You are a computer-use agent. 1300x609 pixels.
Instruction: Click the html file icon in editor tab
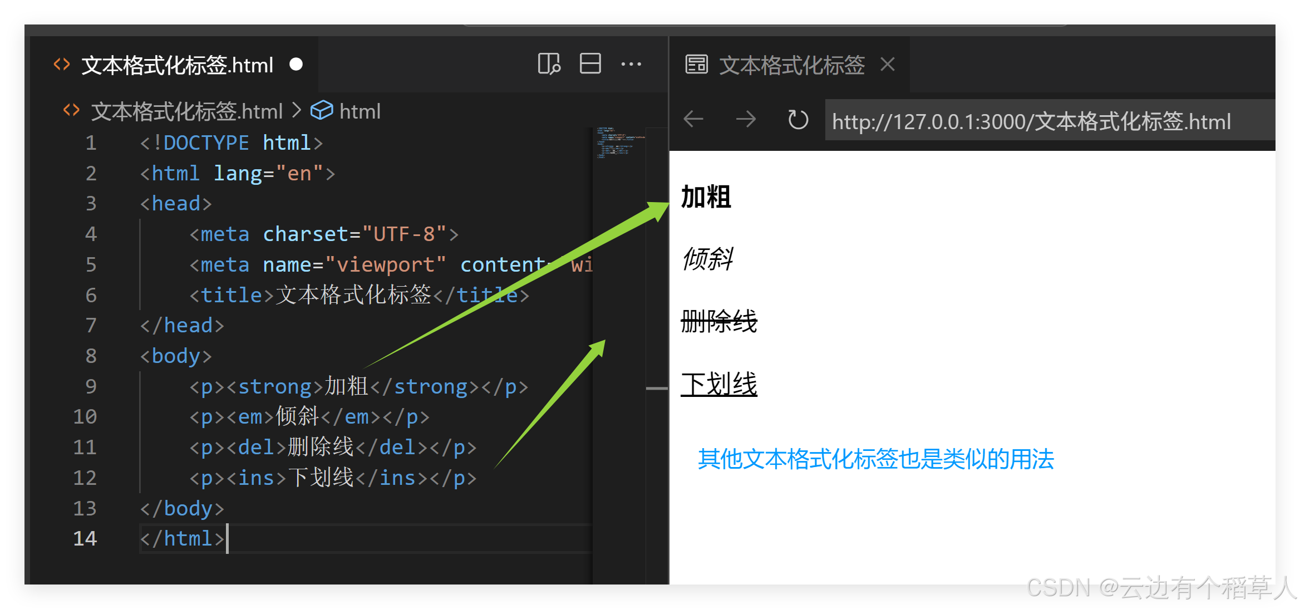[x=62, y=65]
